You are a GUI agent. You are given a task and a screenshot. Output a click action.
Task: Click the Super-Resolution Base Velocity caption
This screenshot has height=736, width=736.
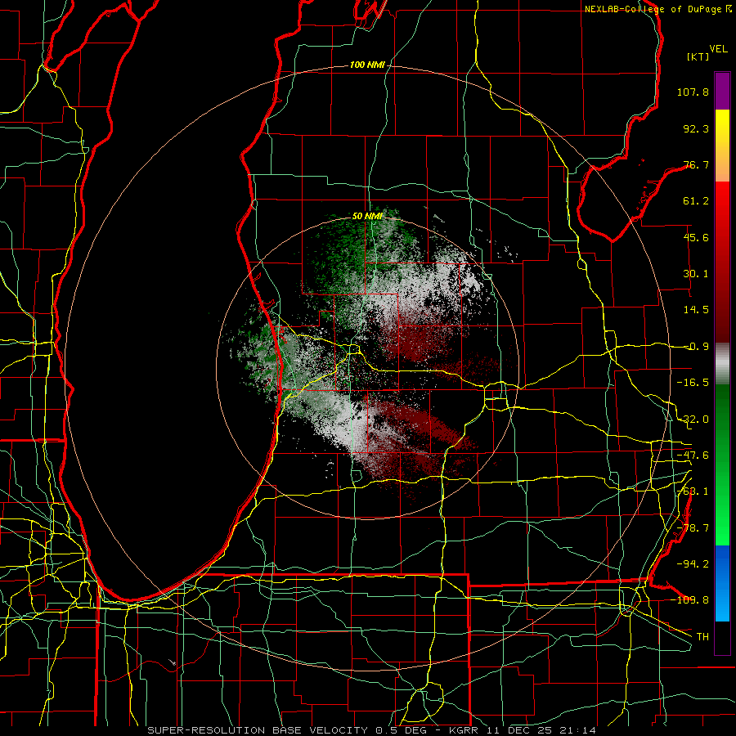coord(372,730)
